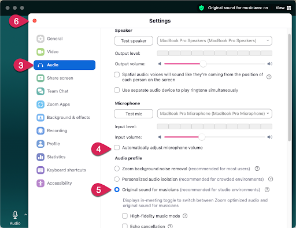Switch to Video settings

point(64,52)
